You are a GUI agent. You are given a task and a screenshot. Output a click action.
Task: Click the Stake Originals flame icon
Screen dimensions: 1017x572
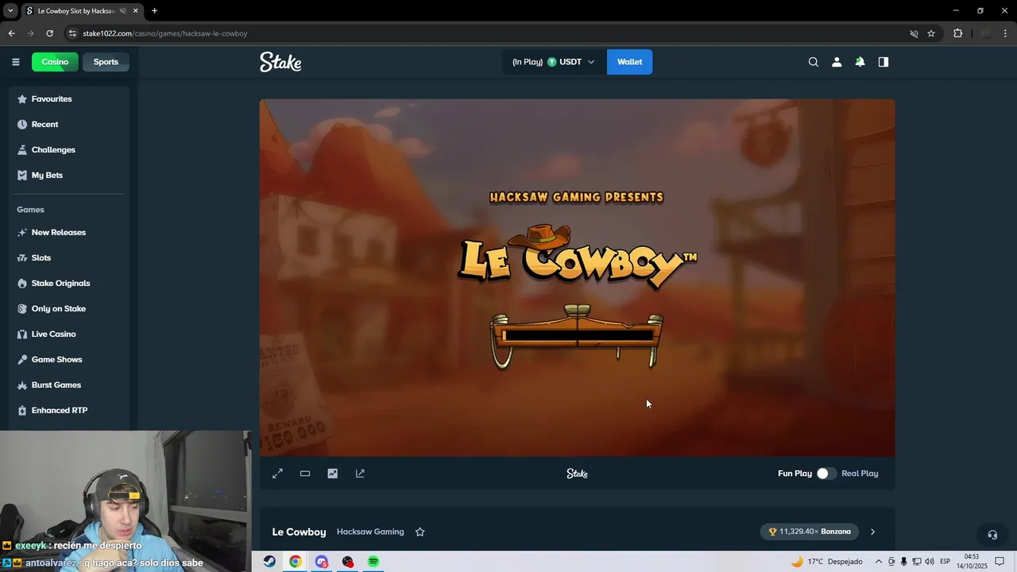point(22,283)
